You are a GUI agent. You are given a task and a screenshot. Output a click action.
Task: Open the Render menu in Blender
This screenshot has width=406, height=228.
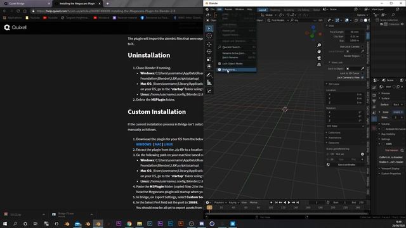(x=228, y=9)
